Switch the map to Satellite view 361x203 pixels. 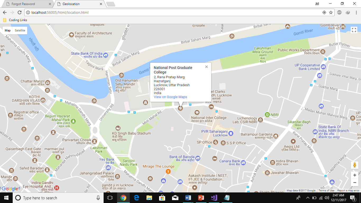(x=20, y=30)
